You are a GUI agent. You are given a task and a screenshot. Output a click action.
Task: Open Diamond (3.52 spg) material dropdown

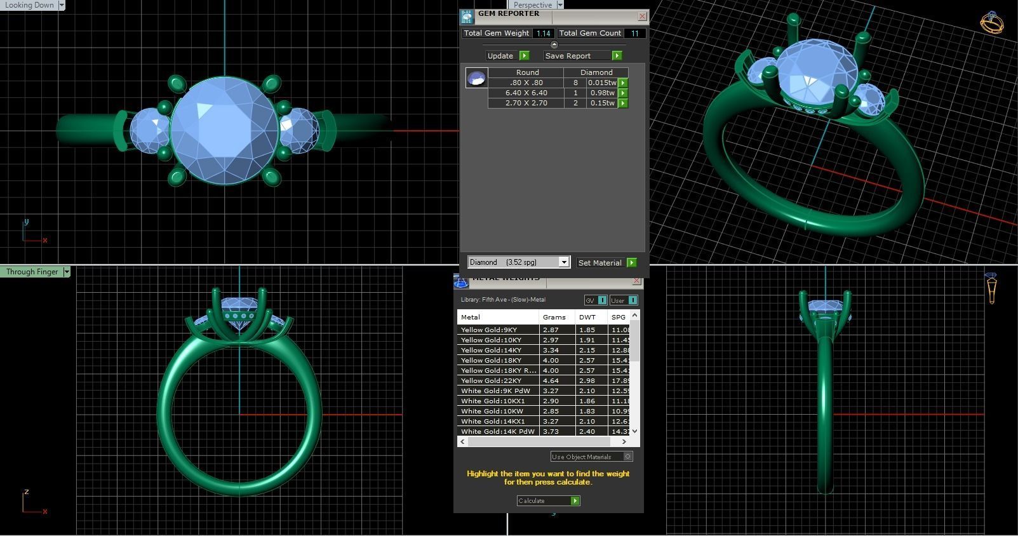click(x=563, y=262)
